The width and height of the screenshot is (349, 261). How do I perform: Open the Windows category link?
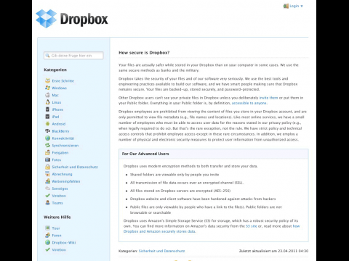pyautogui.click(x=60, y=88)
